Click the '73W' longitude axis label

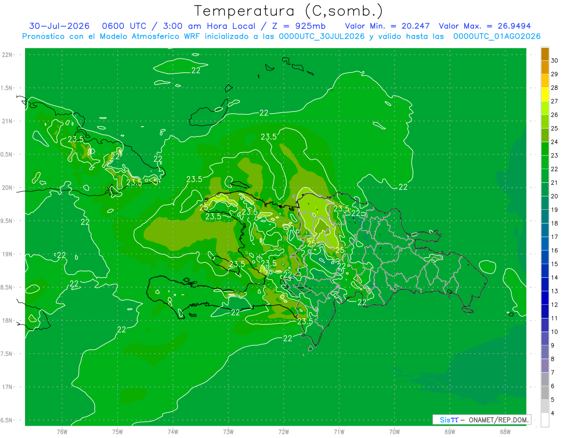point(228,431)
